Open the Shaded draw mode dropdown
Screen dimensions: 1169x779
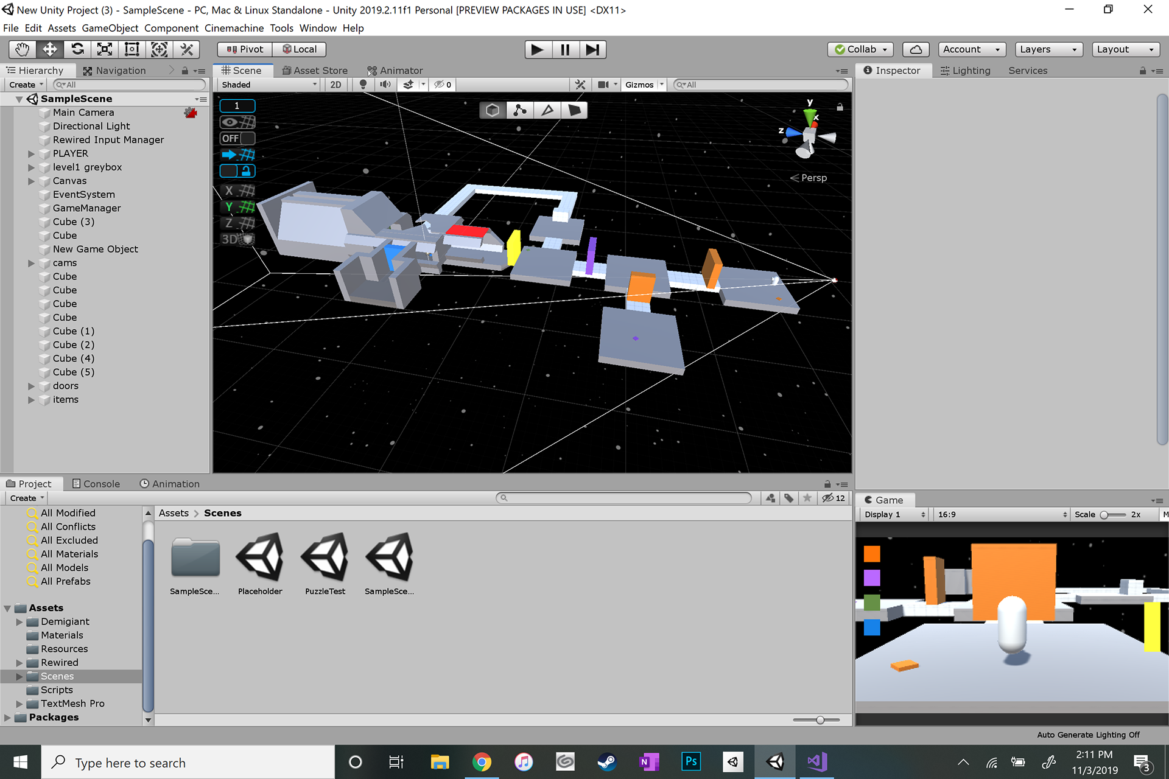point(269,85)
